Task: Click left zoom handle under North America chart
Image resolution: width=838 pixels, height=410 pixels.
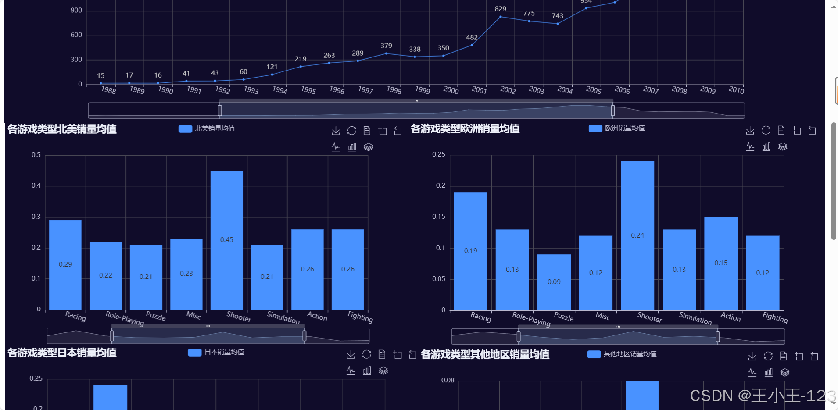Action: [112, 336]
